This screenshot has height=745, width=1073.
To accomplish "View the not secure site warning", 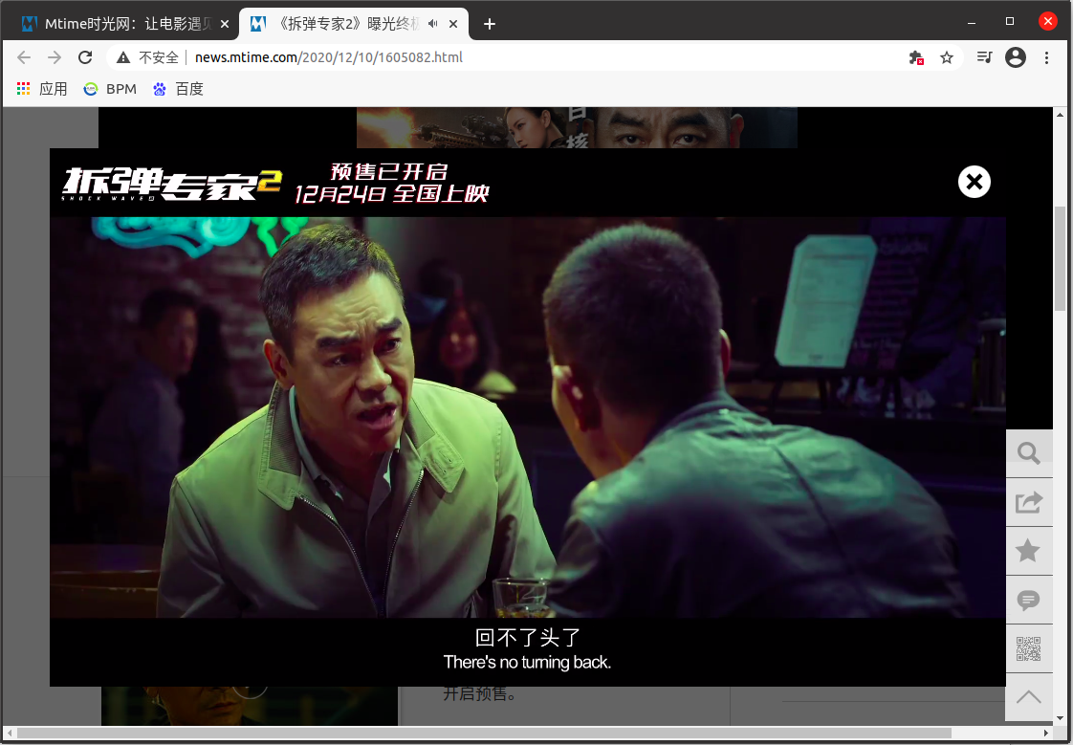I will click(x=147, y=57).
